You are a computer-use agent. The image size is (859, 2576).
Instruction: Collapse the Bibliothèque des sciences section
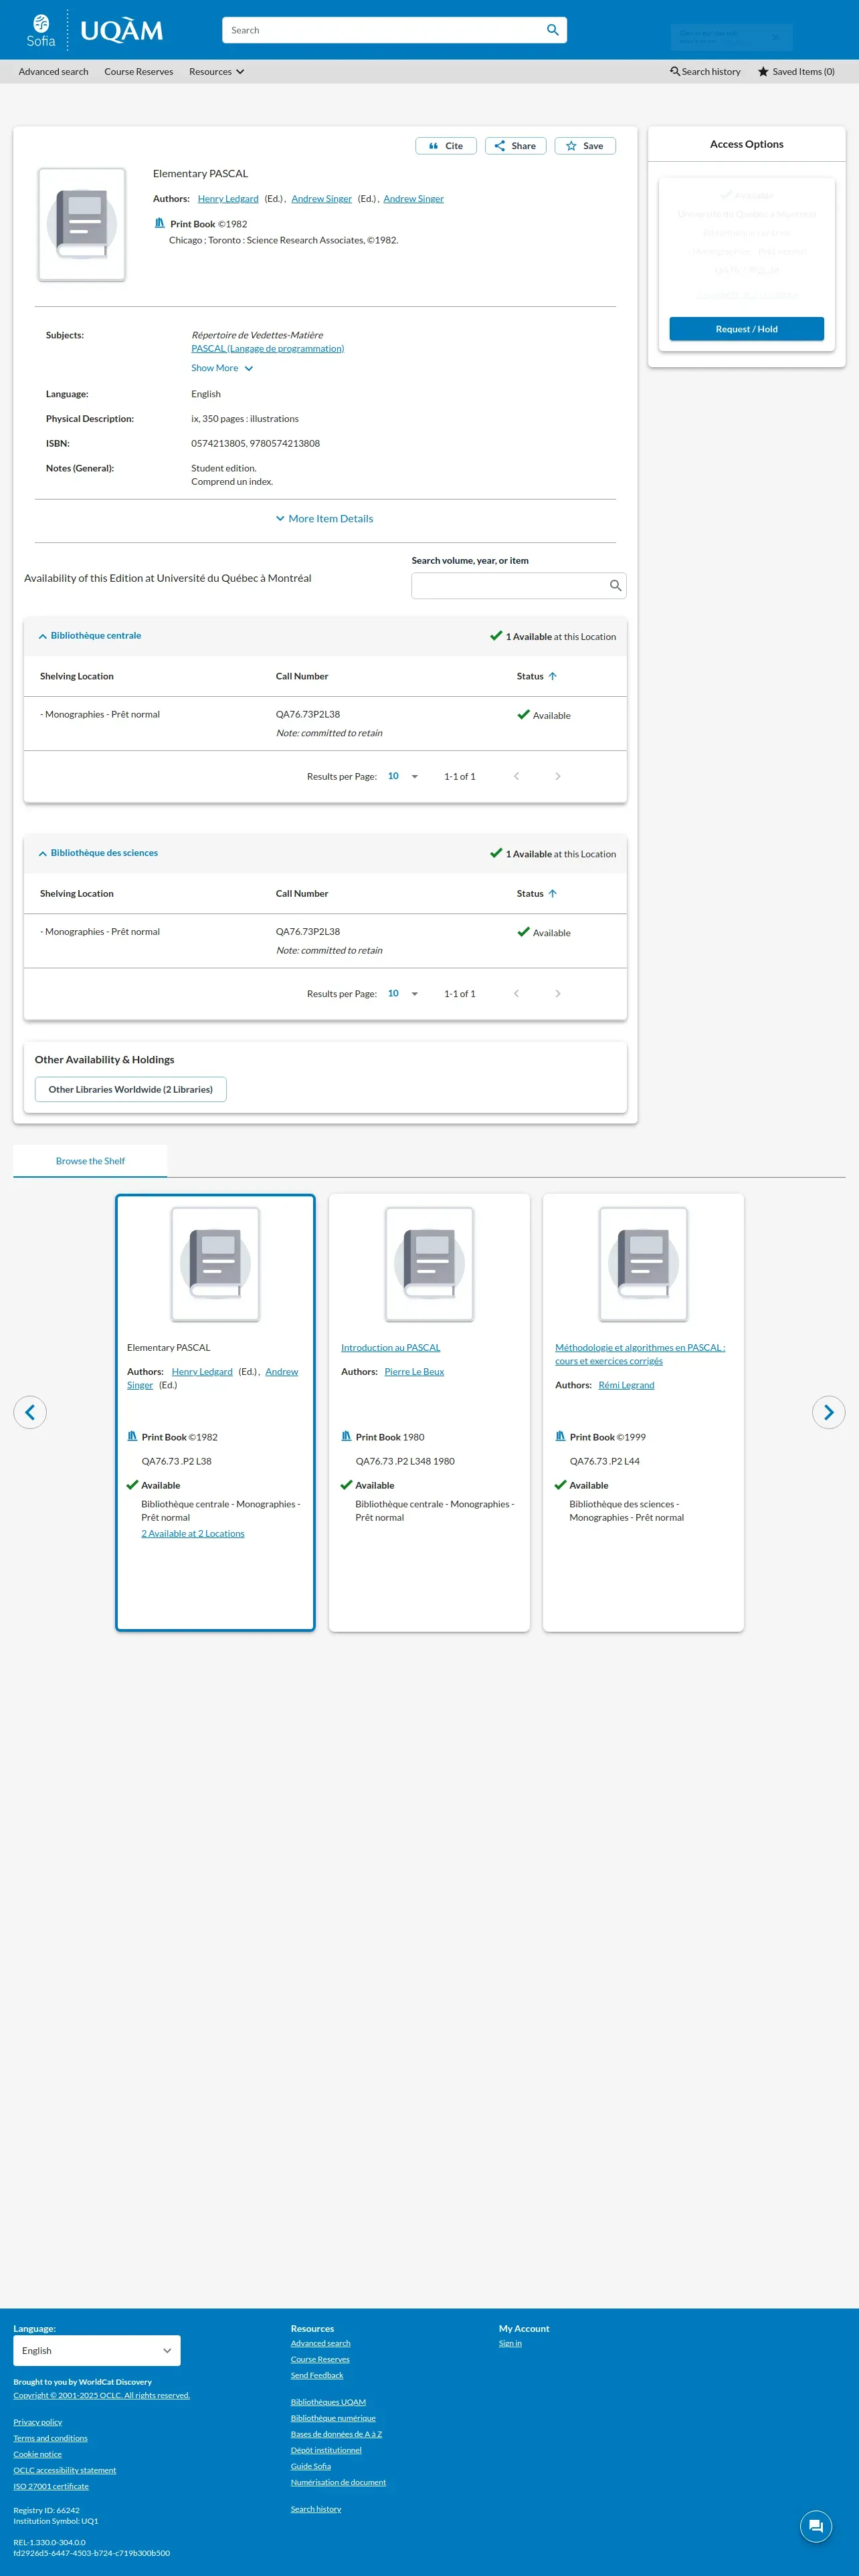coord(98,853)
